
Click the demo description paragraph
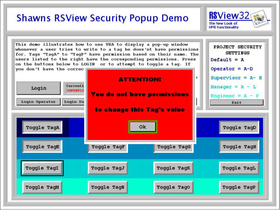pos(107,57)
